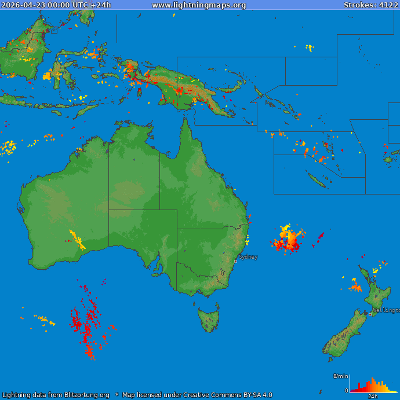Click the 24h label beneath the histogram

(x=373, y=397)
